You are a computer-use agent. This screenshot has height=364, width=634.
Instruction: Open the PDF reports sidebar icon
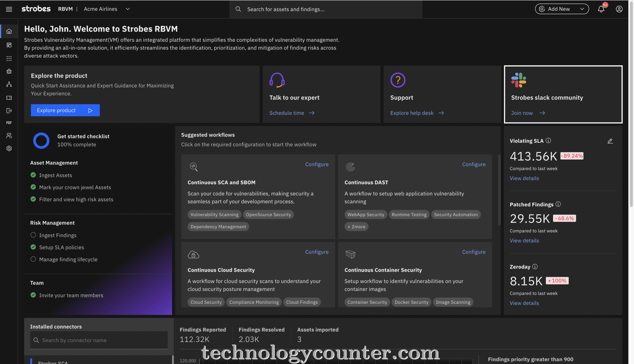[9, 123]
